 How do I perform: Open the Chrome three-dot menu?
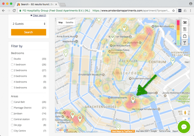(190, 11)
